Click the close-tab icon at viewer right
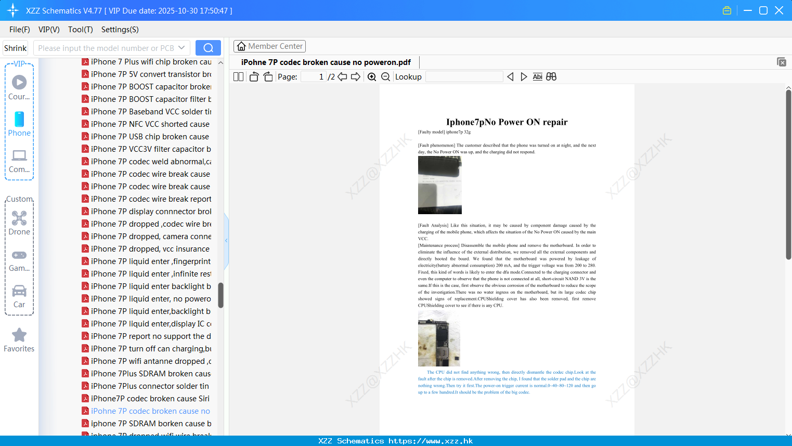Screen dimensions: 792x446 point(781,62)
